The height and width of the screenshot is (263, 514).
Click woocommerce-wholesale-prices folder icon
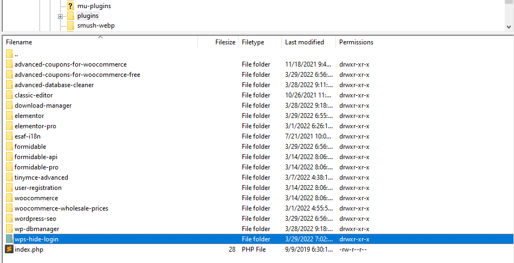pos(9,208)
